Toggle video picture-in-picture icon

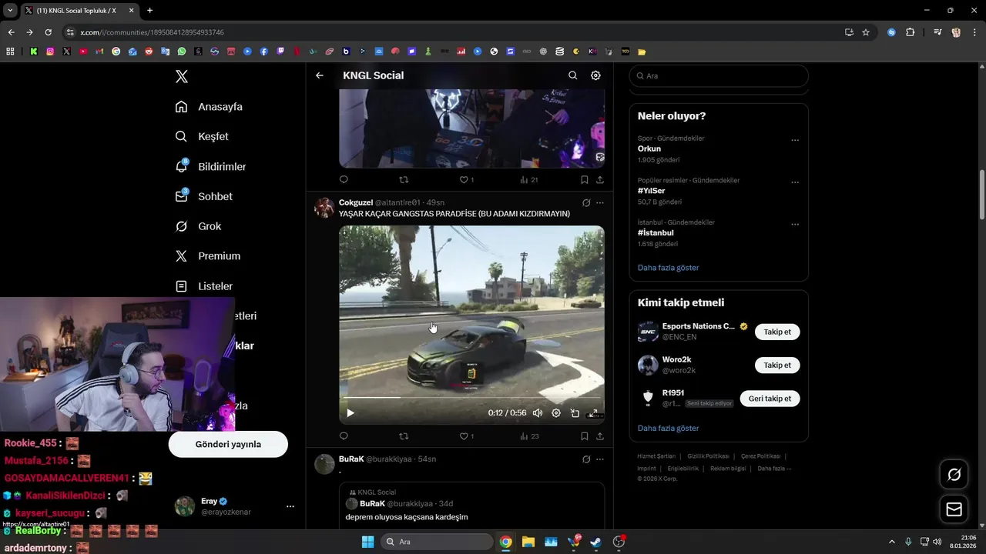(x=575, y=413)
